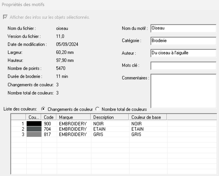
Task: Click row number 2 in the color list
Action: coord(23,129)
